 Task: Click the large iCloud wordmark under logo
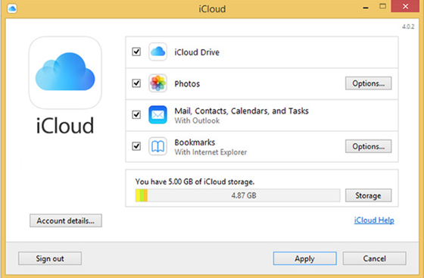tap(65, 126)
